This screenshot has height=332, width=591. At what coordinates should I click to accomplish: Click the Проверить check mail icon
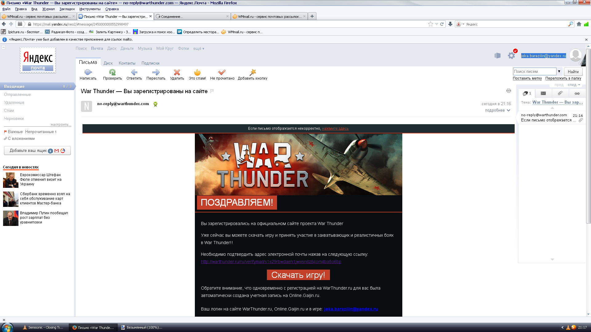click(x=112, y=72)
